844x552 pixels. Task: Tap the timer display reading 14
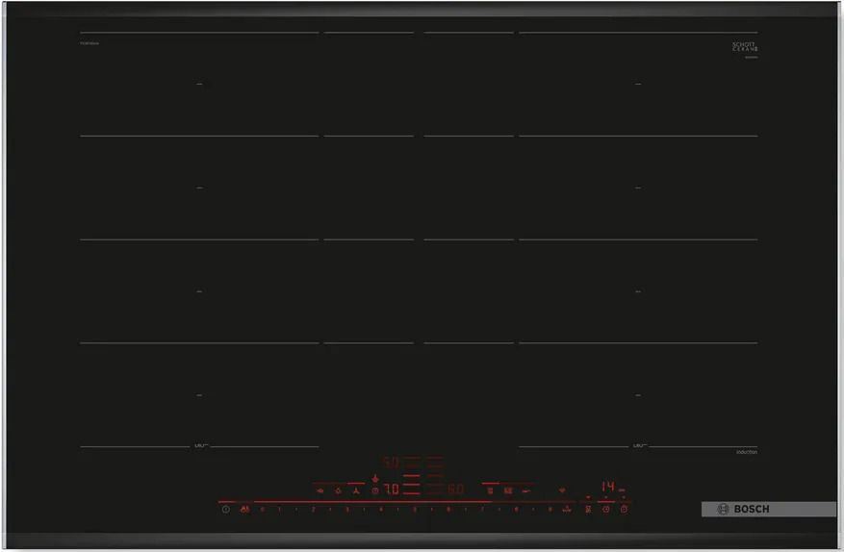pos(607,487)
